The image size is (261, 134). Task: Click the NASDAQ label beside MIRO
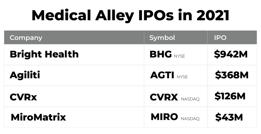click(x=190, y=118)
